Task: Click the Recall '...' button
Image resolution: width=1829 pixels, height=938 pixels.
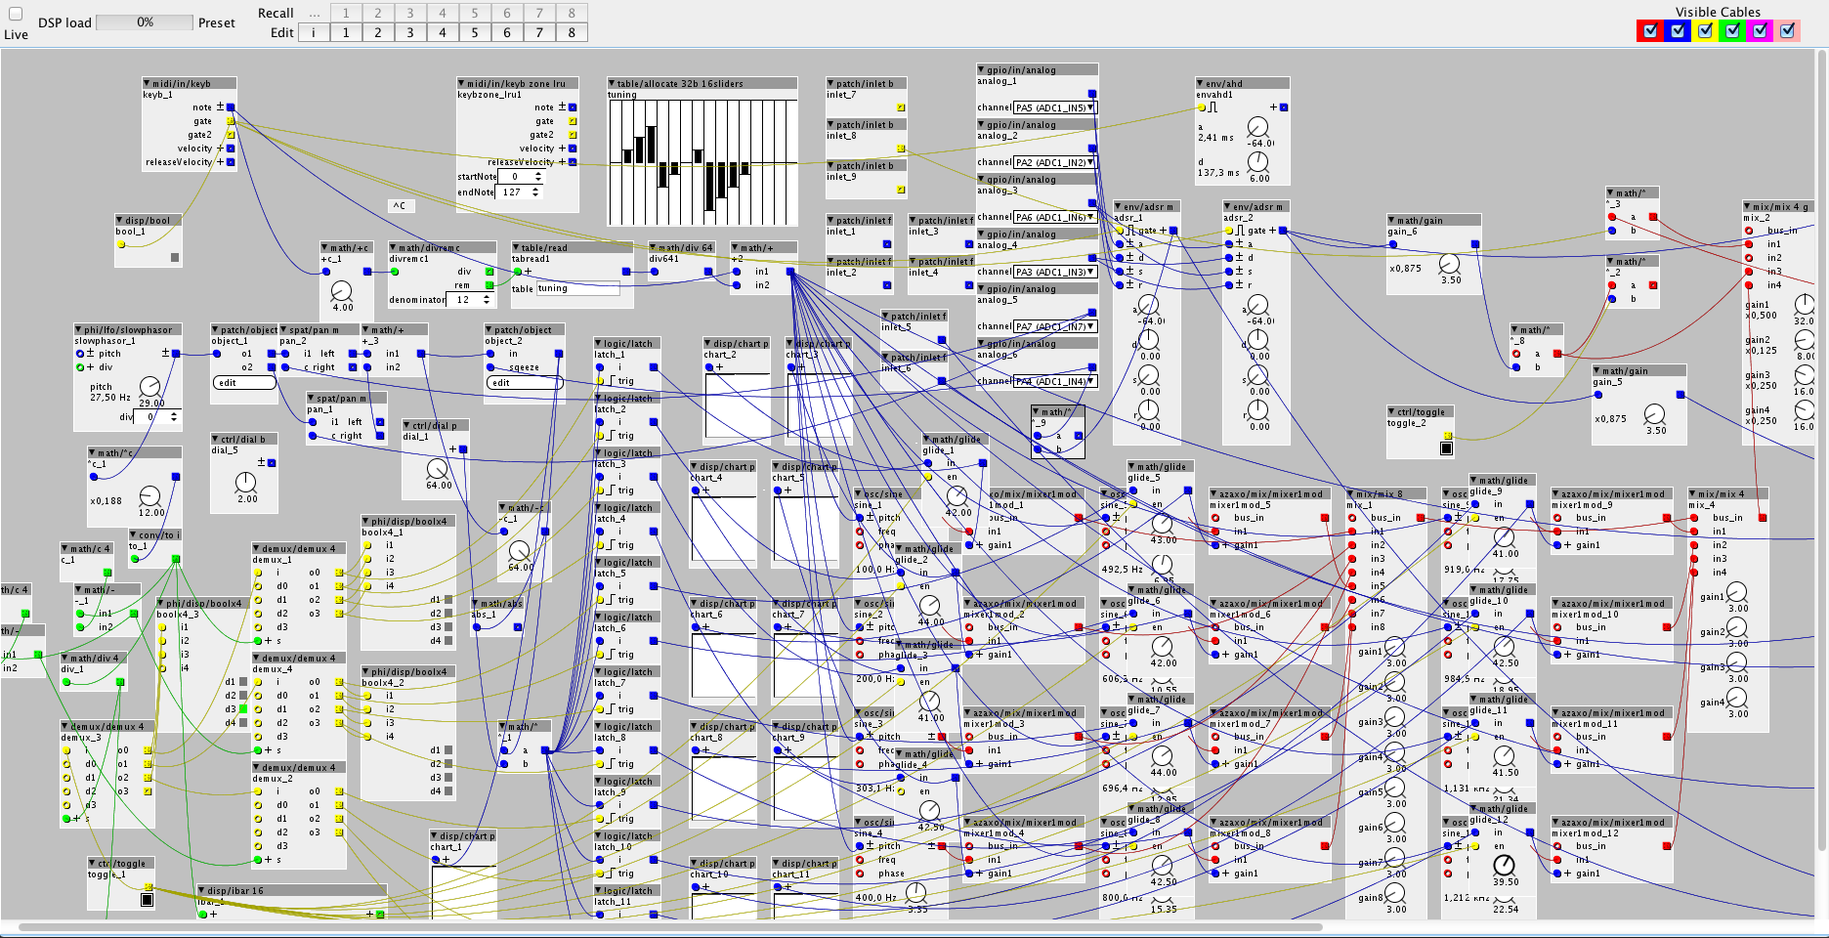Action: tap(314, 13)
